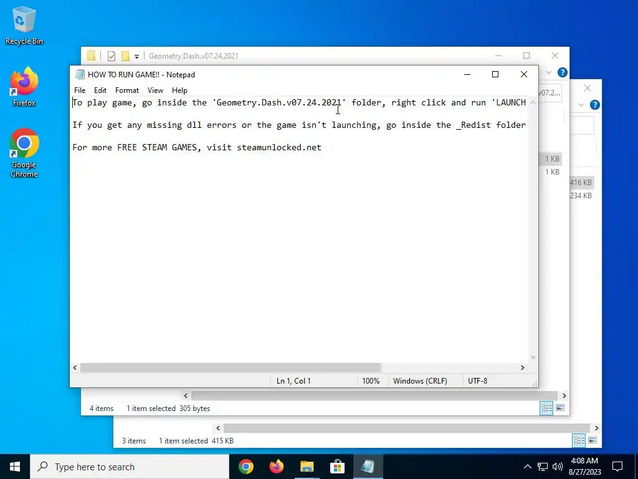Screen dimensions: 638x479
Task: Click the Notepad taskbar button
Action: point(368,467)
